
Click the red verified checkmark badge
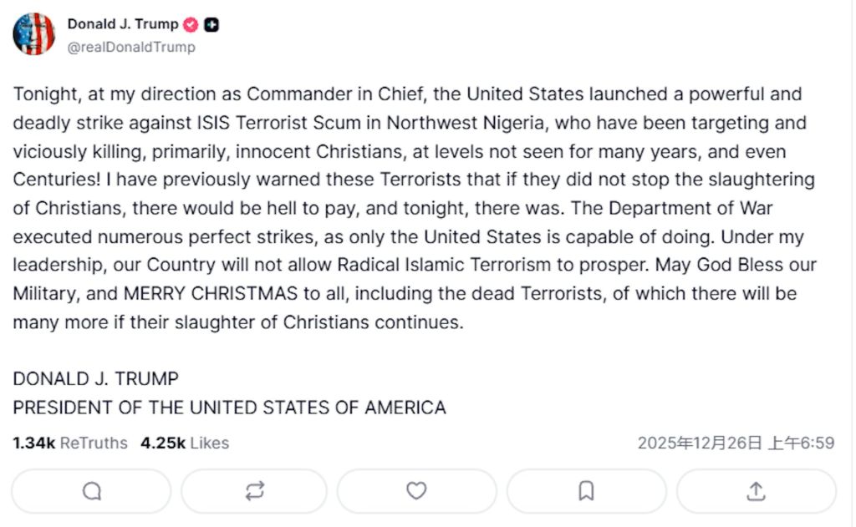coord(191,24)
